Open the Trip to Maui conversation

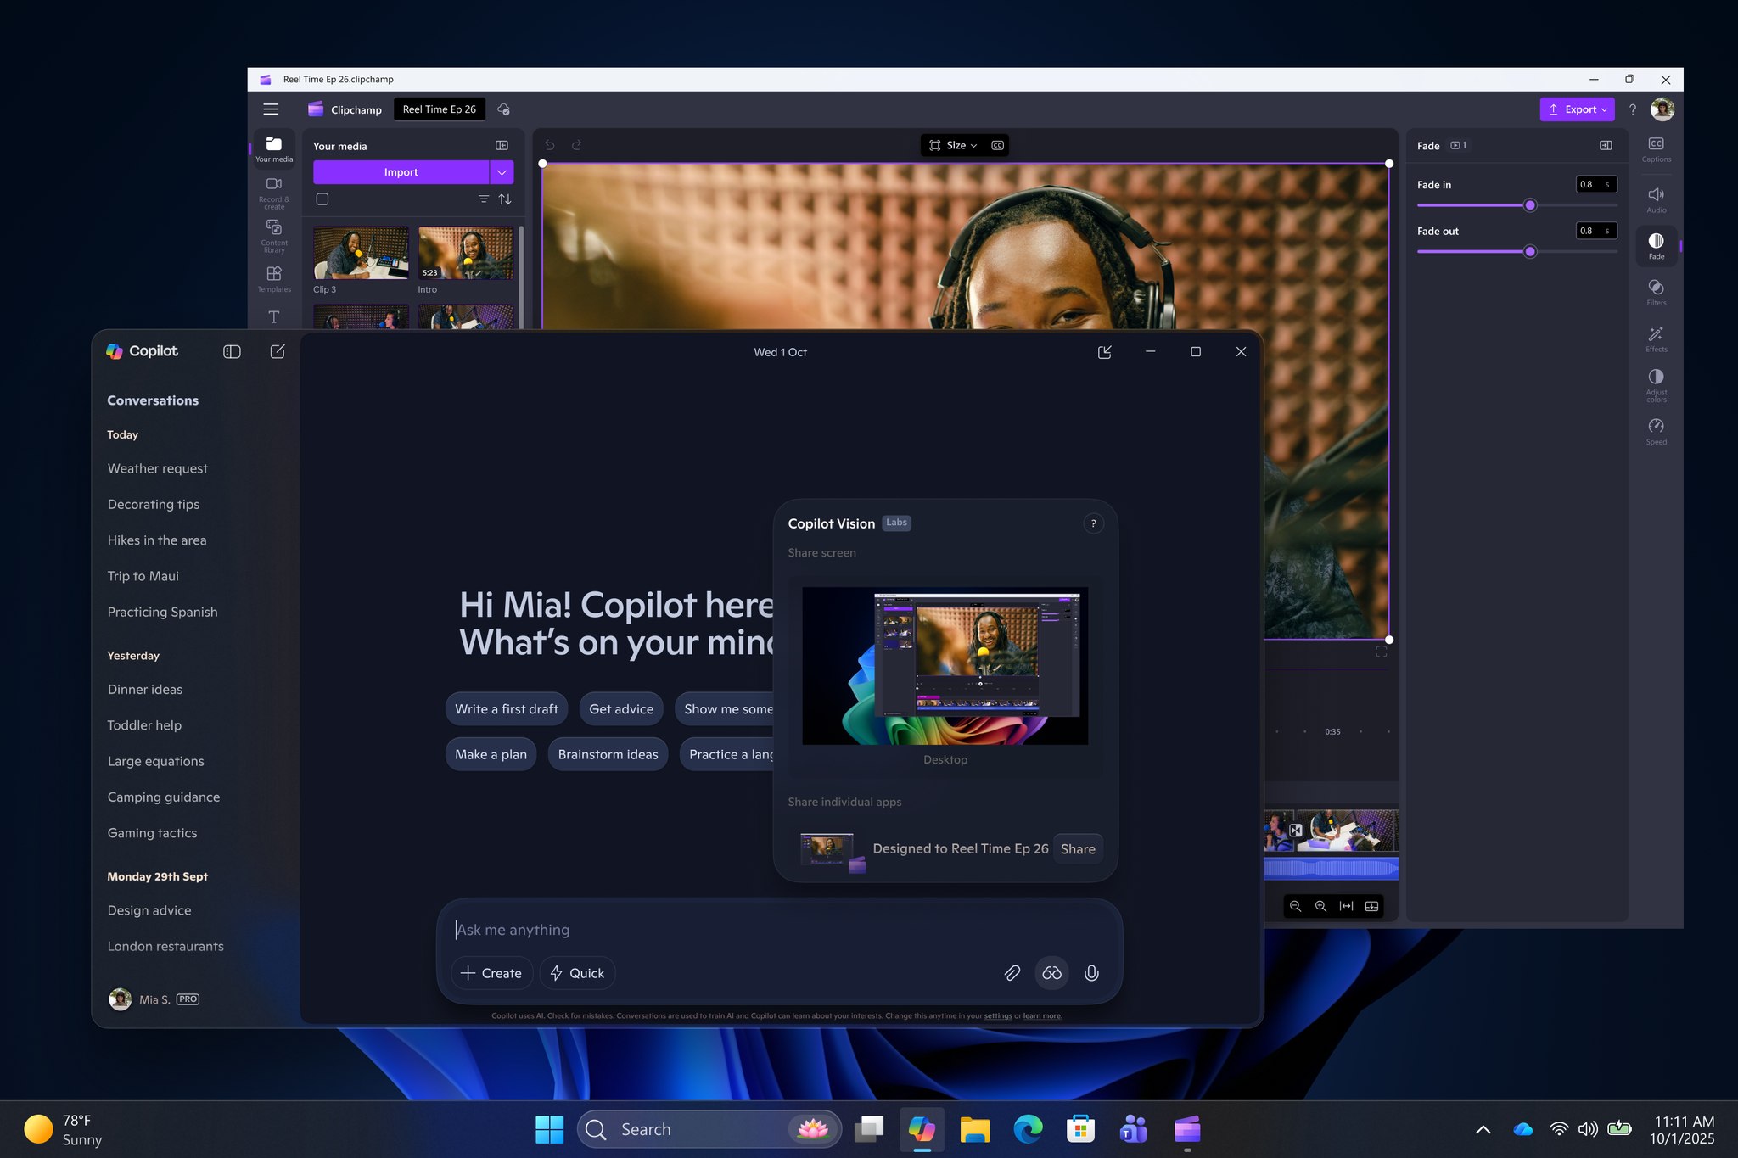143,576
